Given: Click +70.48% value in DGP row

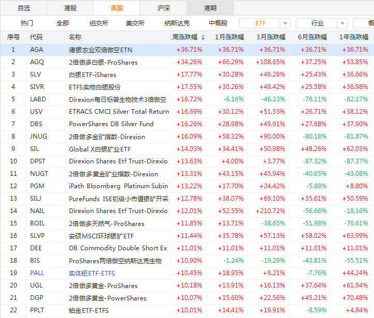Looking at the screenshot, I should coord(355,297).
